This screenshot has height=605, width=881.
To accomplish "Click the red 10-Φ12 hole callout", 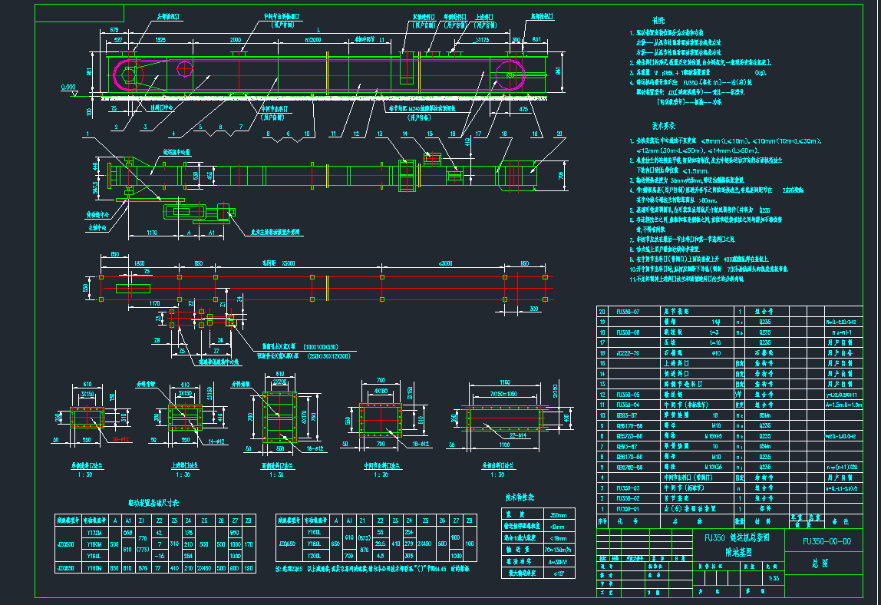I will click(120, 439).
